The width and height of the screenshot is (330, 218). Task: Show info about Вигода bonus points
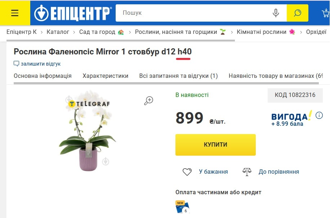tap(319, 115)
